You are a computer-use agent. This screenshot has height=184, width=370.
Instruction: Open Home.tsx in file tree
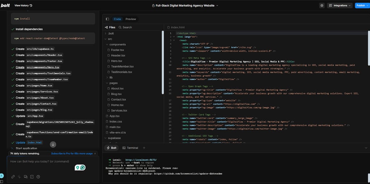[x=117, y=105]
